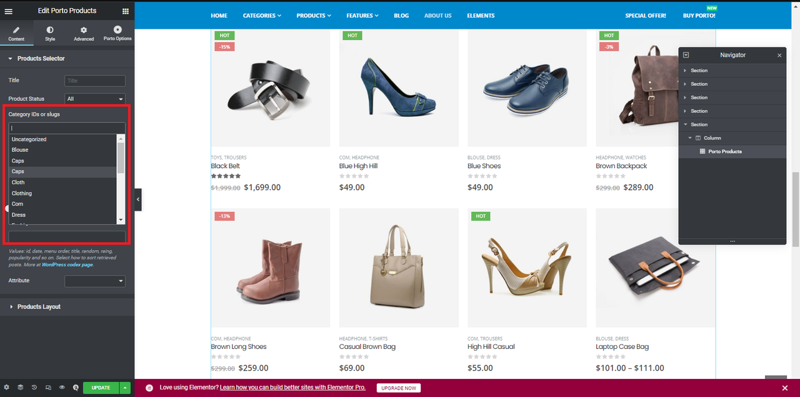
Task: Click the UPGRADE NOW button
Action: point(399,388)
